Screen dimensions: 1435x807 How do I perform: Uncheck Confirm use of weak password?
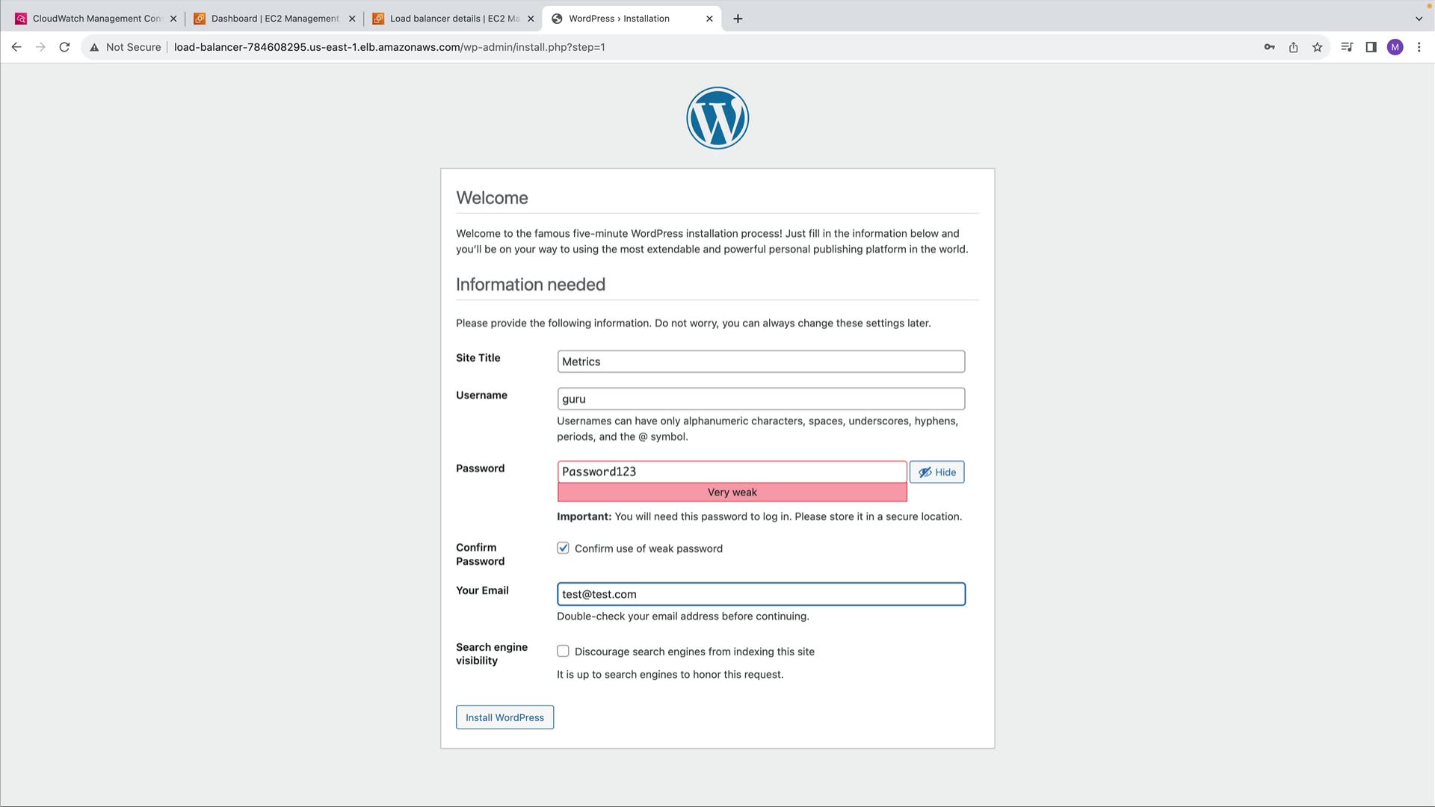563,548
